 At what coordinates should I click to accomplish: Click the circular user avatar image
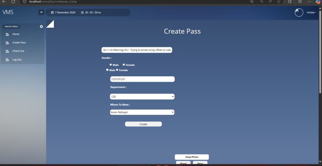point(299,13)
